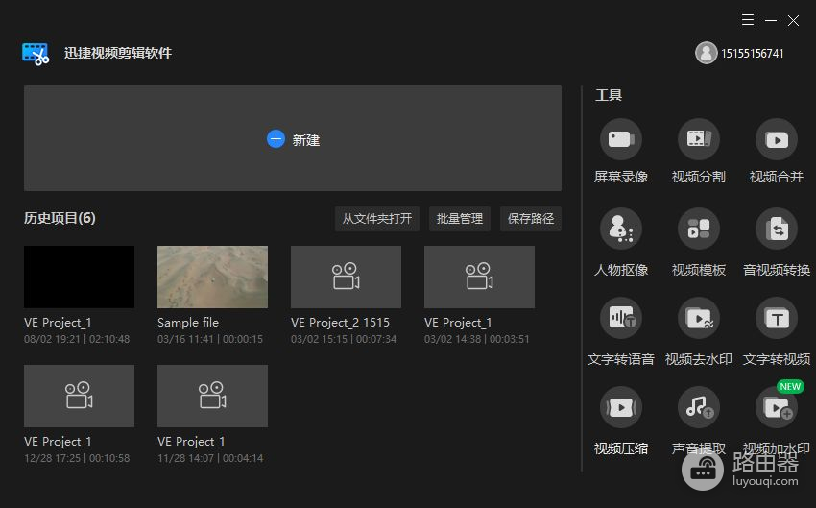816x508 pixels.
Task: Click the user avatar icon
Action: (707, 53)
